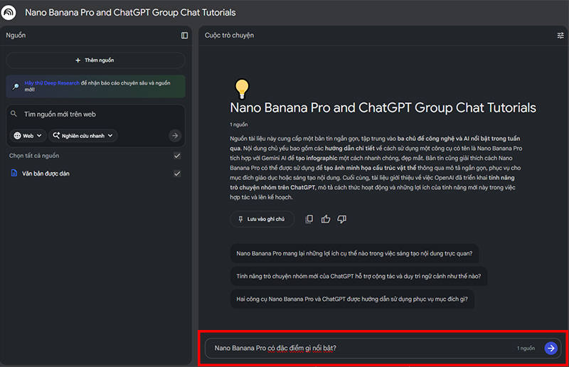The height and width of the screenshot is (367, 569).
Task: Open the Web source type dropdown
Action: [x=28, y=135]
